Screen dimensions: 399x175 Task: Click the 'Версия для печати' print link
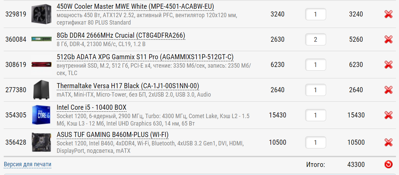coord(28,165)
